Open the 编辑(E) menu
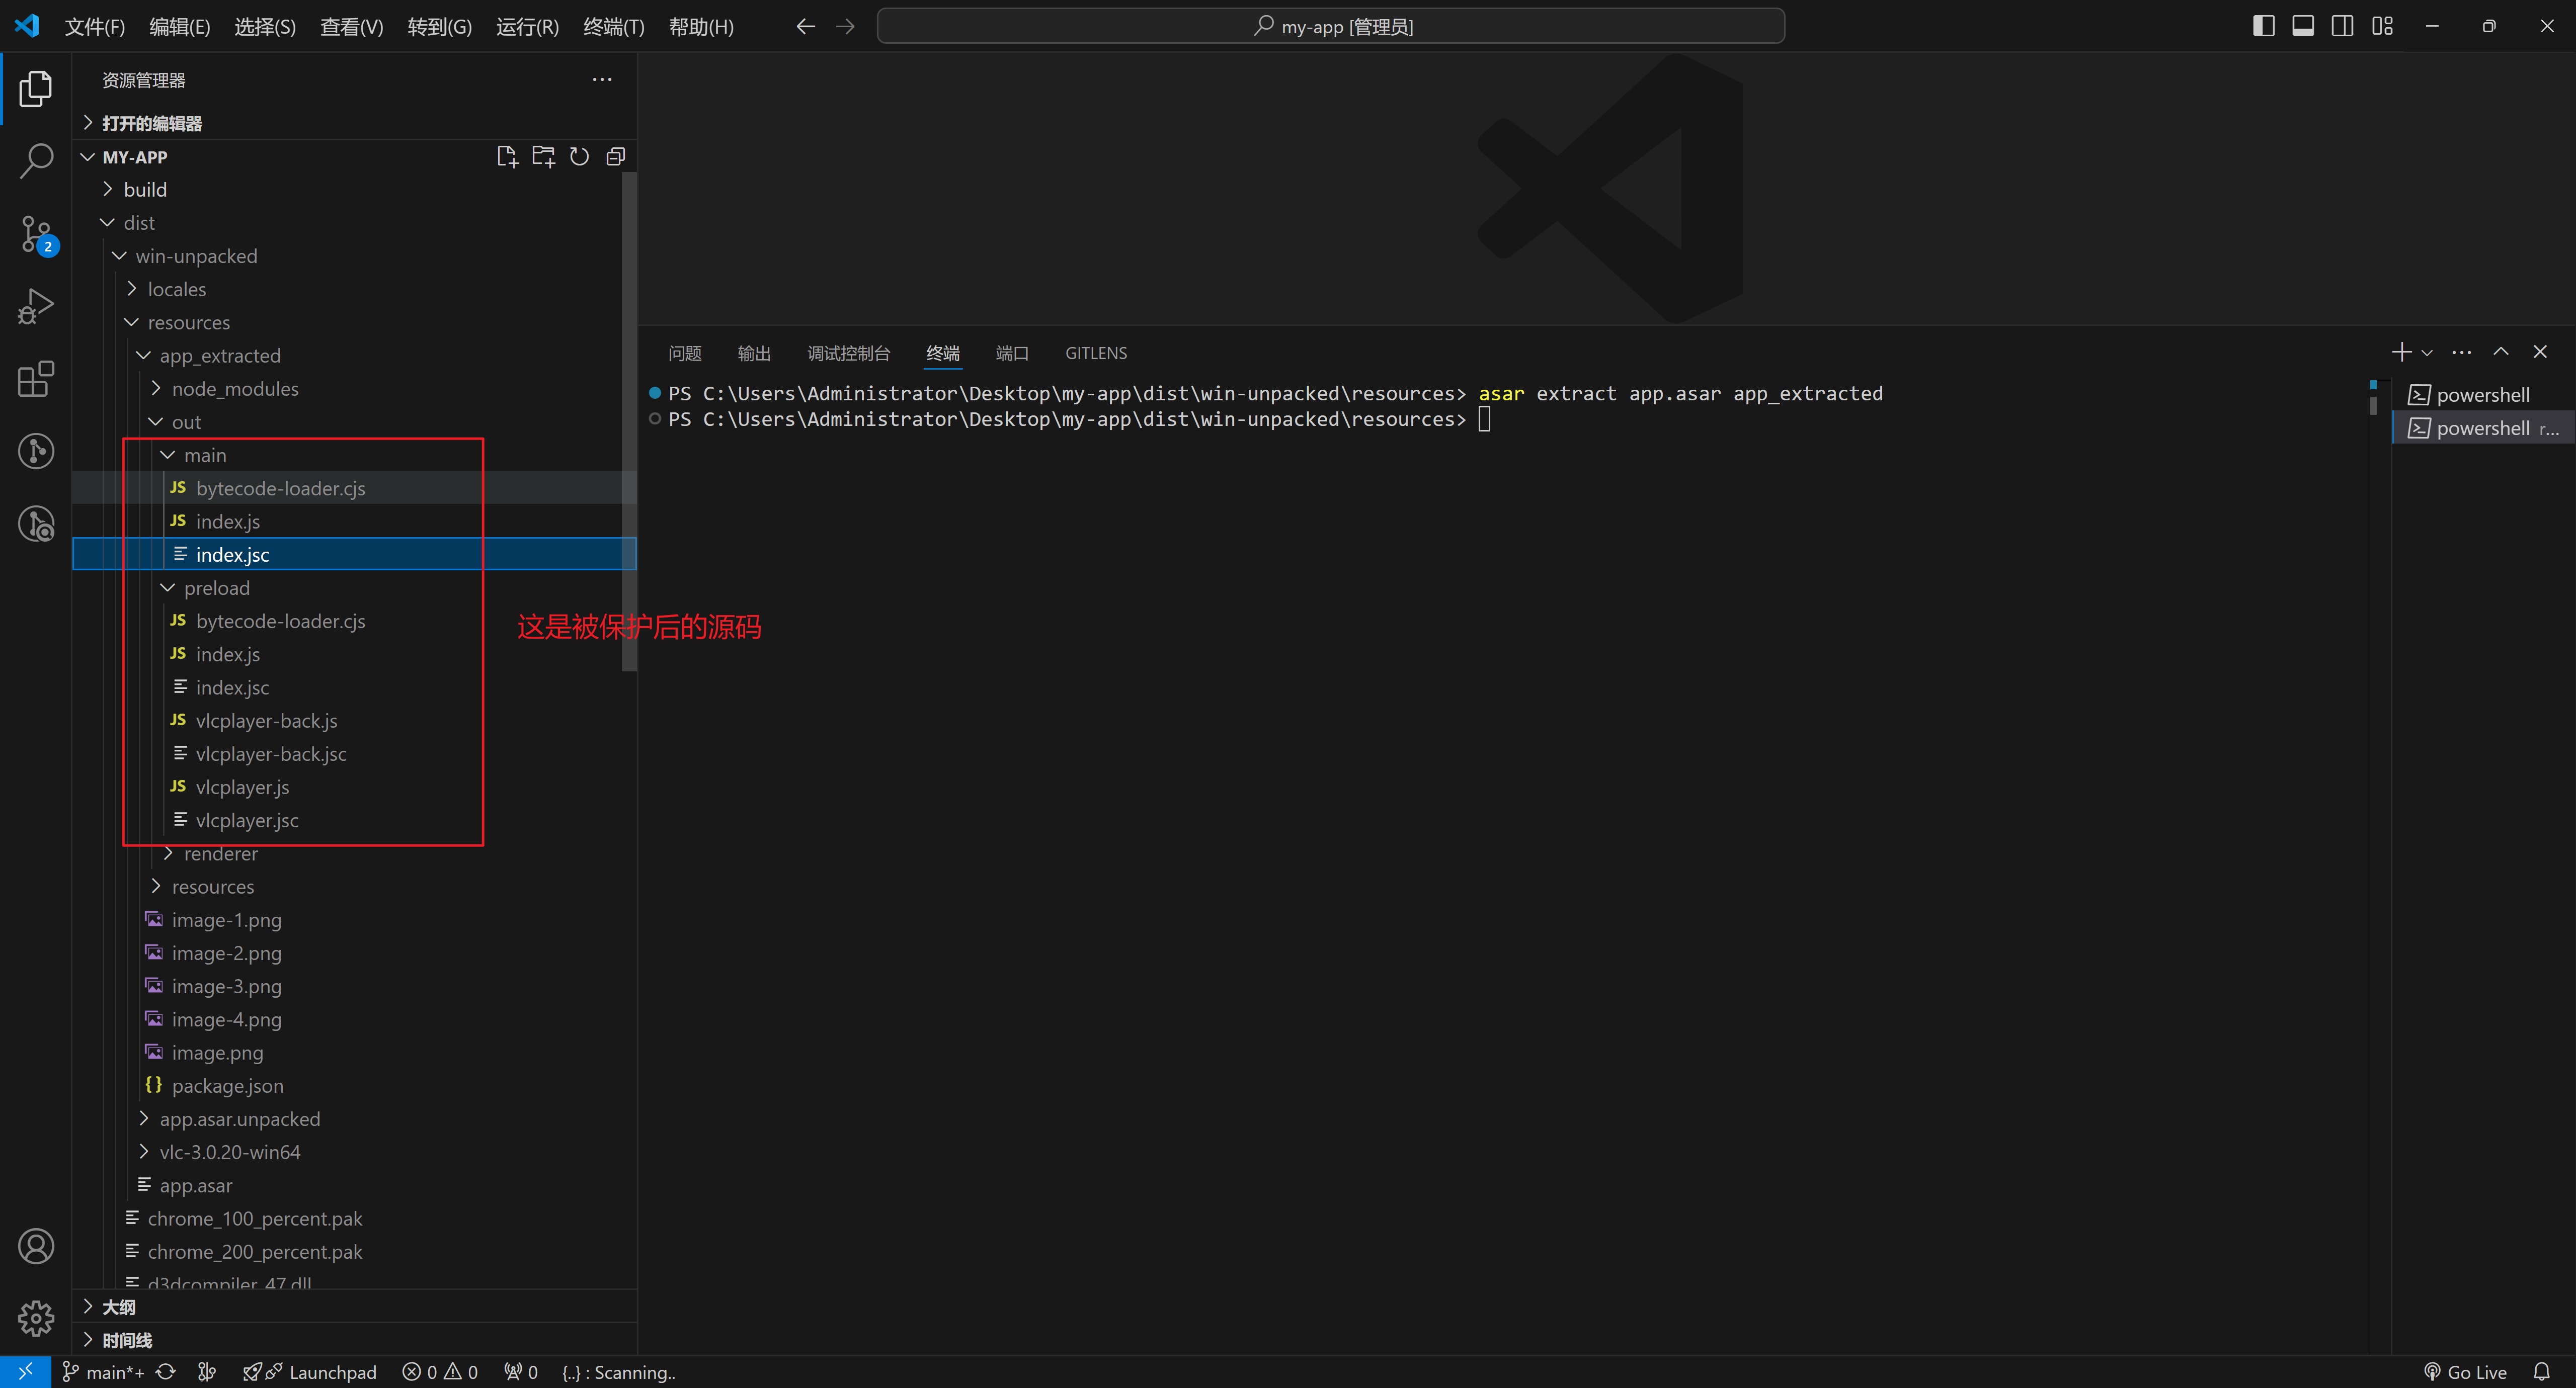This screenshot has height=1388, width=2576. (180, 27)
